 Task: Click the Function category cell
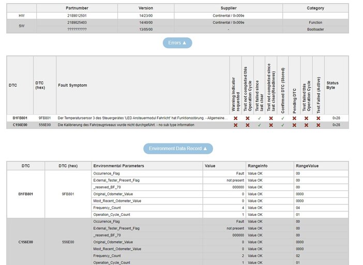tap(315, 22)
